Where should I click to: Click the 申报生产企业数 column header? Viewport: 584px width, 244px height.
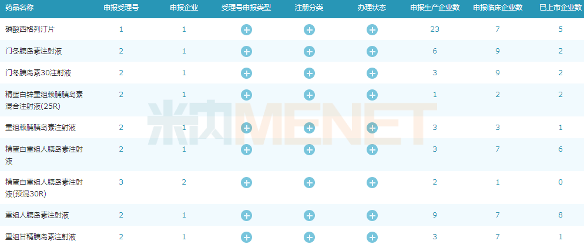click(x=435, y=8)
